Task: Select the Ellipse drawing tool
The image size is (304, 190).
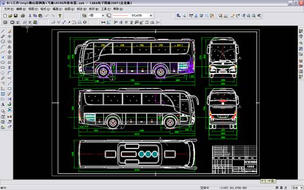Action: click(x=3, y=62)
